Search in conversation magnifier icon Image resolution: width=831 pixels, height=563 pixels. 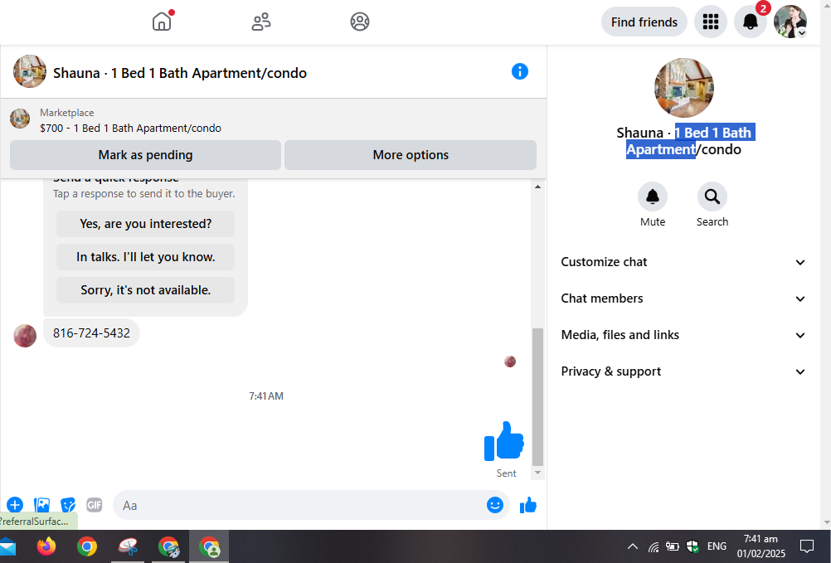(x=712, y=197)
